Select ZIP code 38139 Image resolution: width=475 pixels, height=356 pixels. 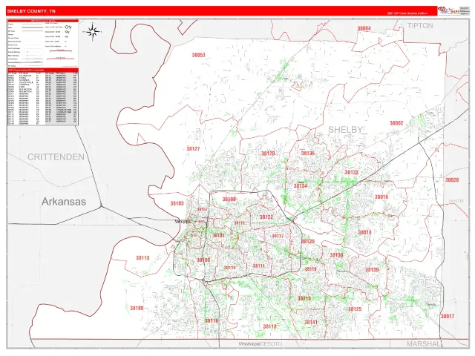(372, 270)
